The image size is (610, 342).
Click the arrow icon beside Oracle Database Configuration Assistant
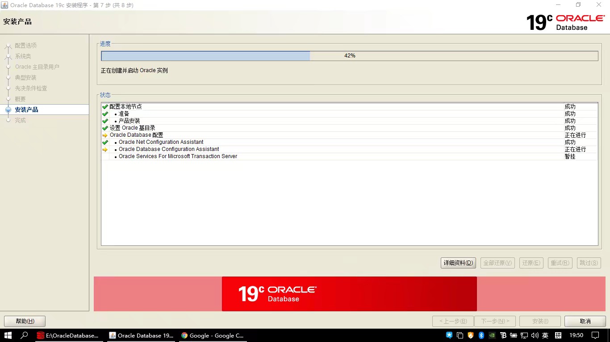[x=105, y=149]
